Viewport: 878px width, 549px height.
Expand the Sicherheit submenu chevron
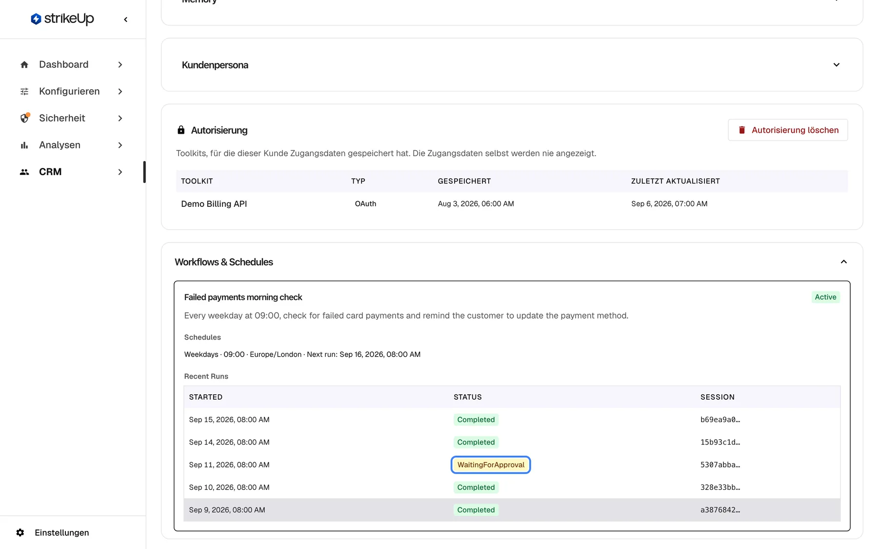click(120, 118)
